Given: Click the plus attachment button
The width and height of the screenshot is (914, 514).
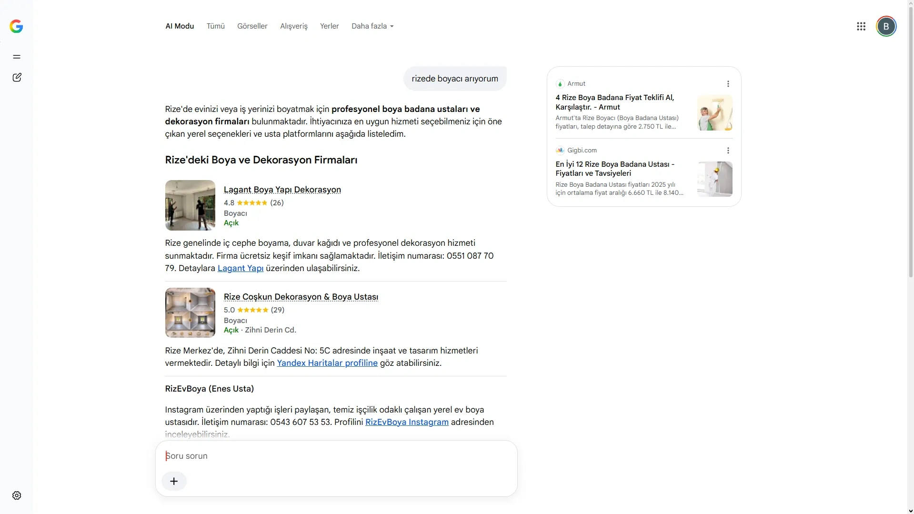Looking at the screenshot, I should tap(174, 481).
